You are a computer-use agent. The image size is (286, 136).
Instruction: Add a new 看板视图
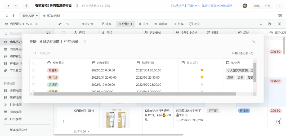pos(16,98)
